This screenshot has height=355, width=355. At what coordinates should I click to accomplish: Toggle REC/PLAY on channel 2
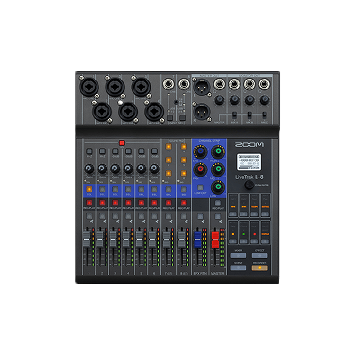tap(102, 203)
